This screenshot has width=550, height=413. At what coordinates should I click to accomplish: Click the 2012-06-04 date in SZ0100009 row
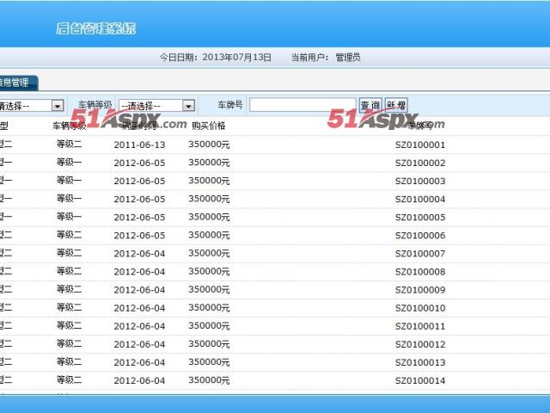pyautogui.click(x=139, y=289)
